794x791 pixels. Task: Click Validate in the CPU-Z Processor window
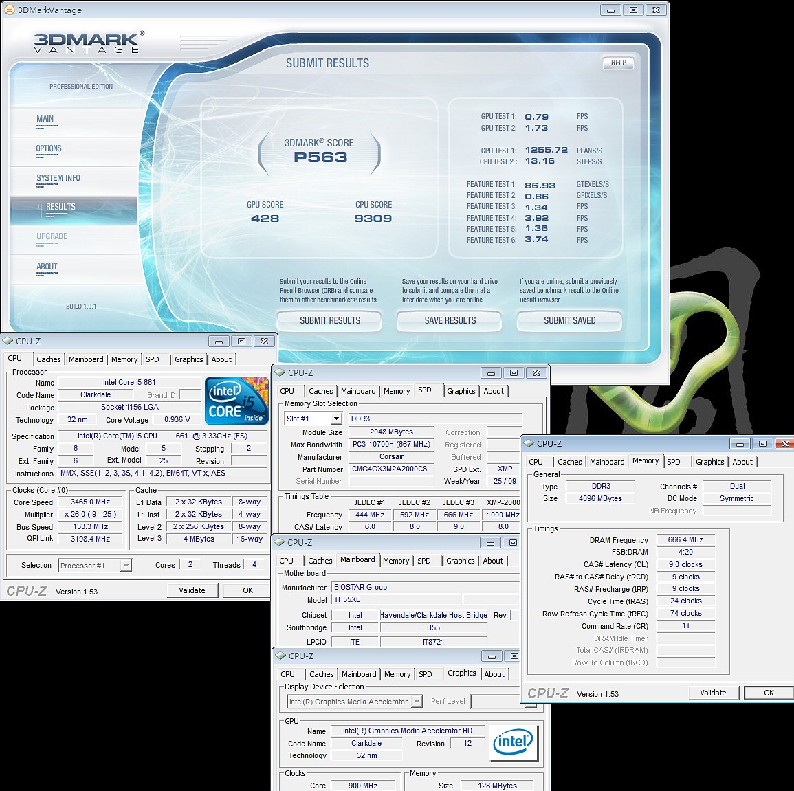[x=192, y=590]
